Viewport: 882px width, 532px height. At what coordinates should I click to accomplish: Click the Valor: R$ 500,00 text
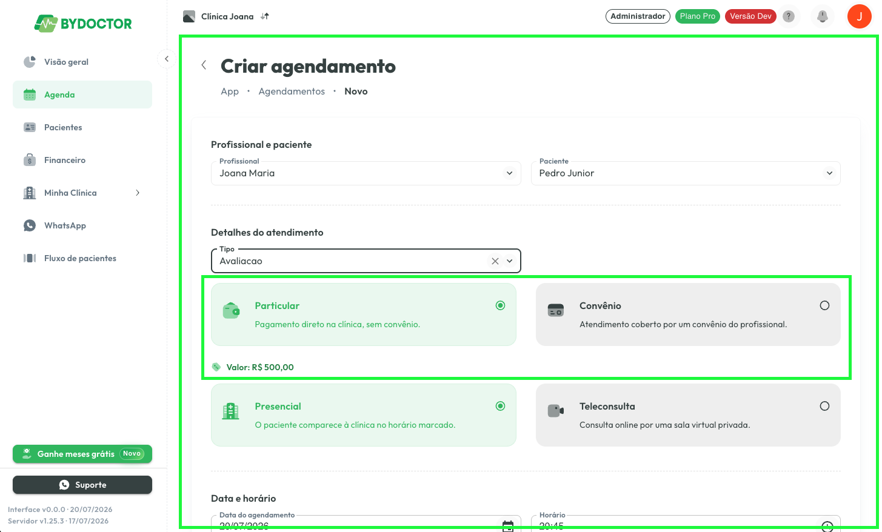point(260,367)
